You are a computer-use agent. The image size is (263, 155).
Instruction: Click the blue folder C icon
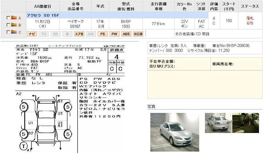[14, 32]
